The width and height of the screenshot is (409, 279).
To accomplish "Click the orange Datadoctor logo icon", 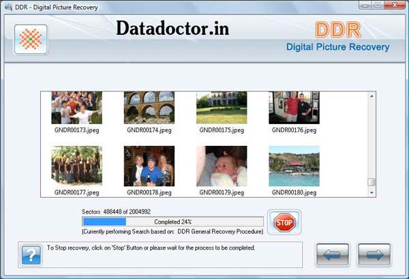I will click(31, 40).
